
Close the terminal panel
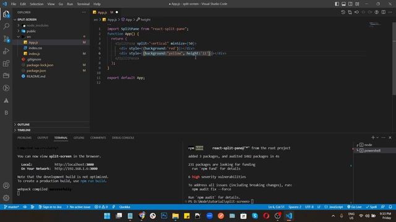tap(390, 138)
